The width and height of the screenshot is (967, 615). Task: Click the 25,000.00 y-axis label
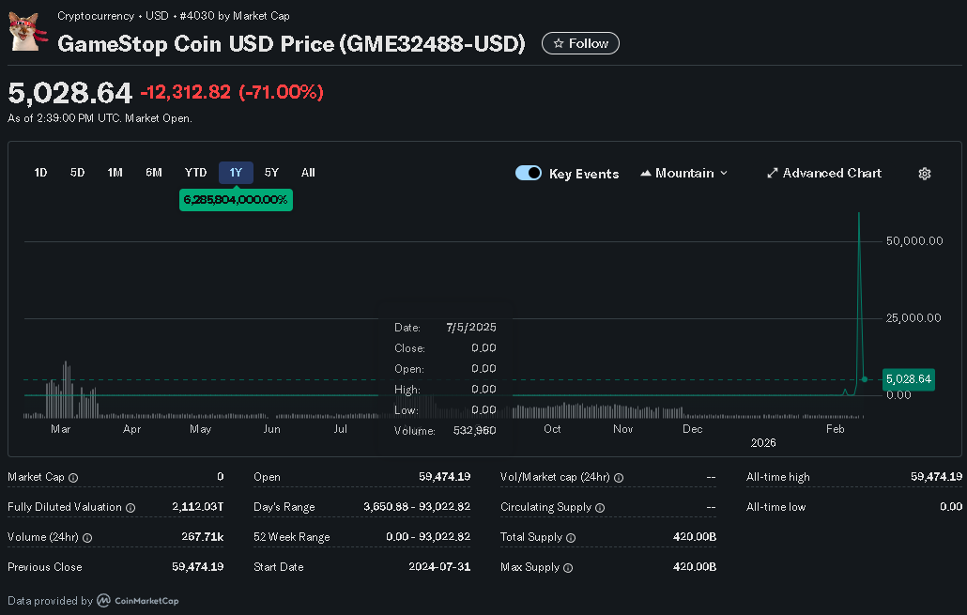pos(913,317)
